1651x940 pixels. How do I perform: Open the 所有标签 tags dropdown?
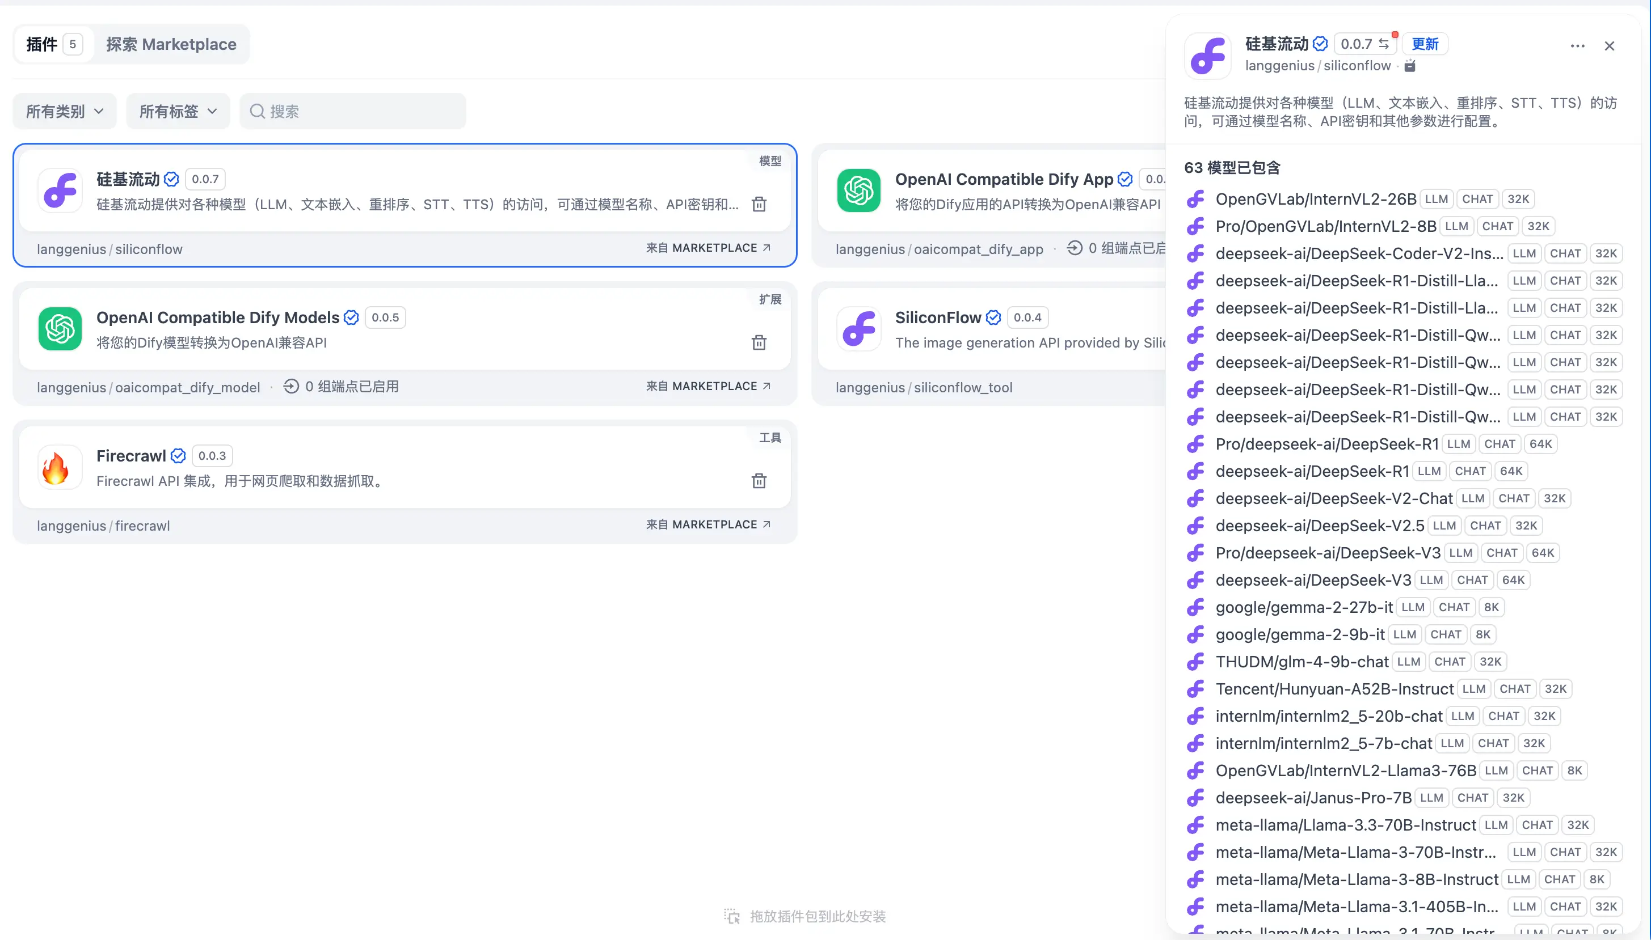coord(178,111)
